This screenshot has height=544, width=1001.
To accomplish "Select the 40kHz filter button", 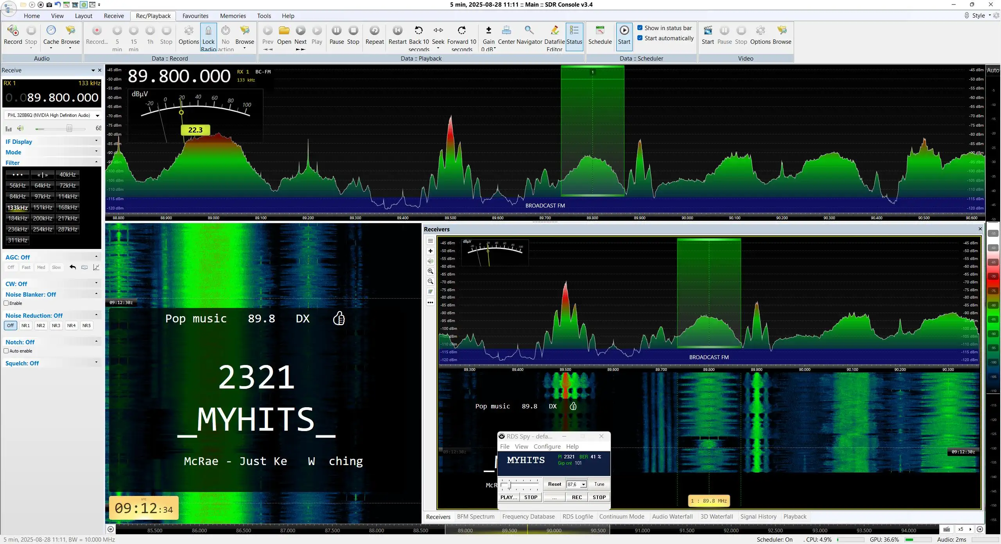I will pos(68,175).
